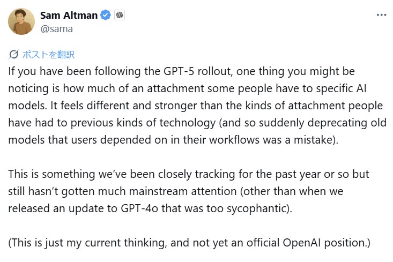The width and height of the screenshot is (393, 262).
Task: Click the OpenAI affiliation badge icon
Action: 120,15
